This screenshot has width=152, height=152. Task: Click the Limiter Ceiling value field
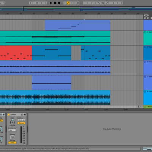pos(21,120)
